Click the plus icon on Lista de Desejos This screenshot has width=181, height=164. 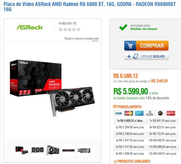pyautogui.click(x=129, y=56)
